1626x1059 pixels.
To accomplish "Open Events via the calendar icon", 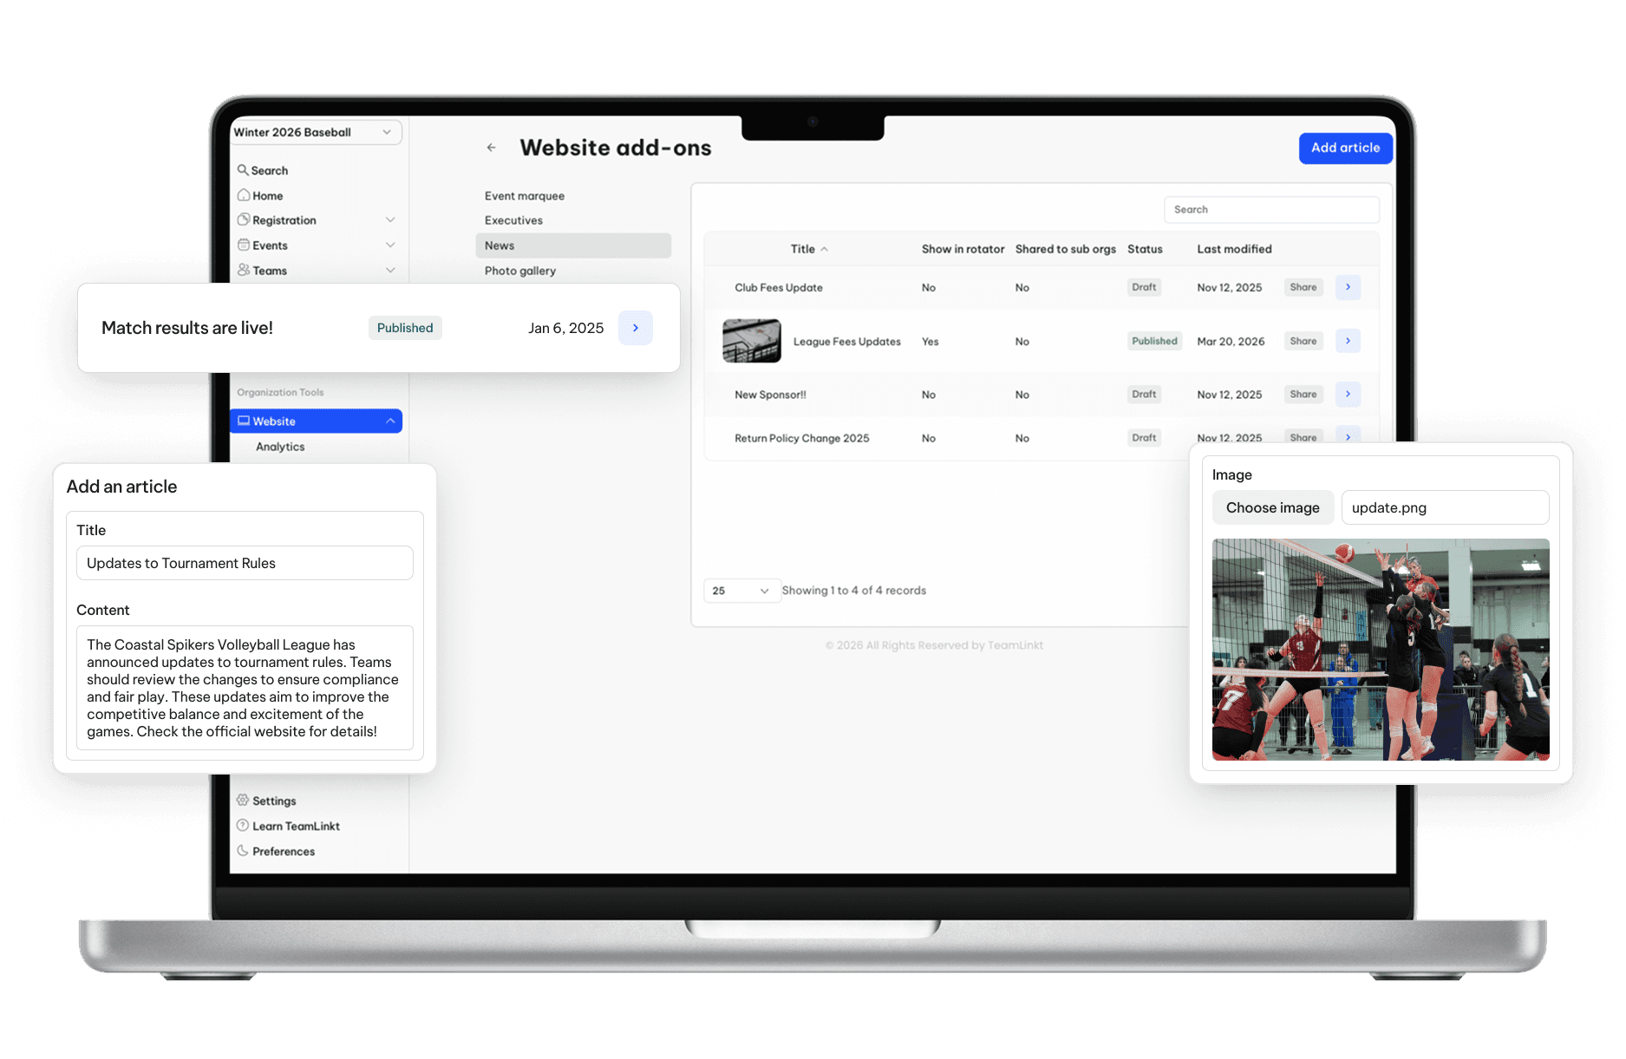I will coord(245,245).
